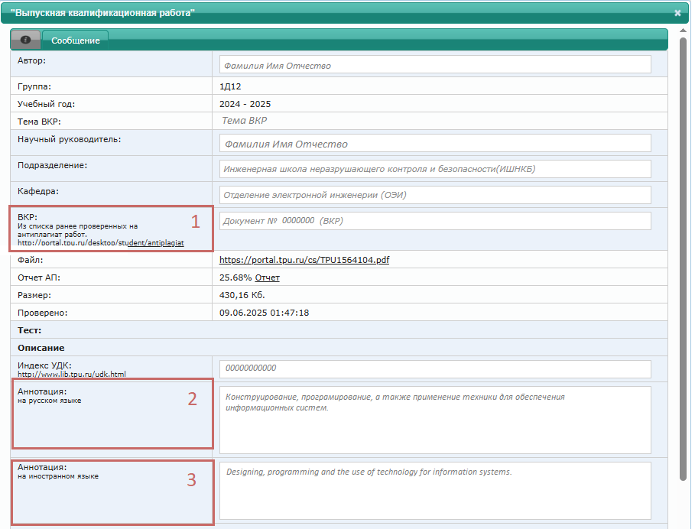This screenshot has width=695, height=529.
Task: Select the 25.68% report percentage
Action: (x=235, y=277)
